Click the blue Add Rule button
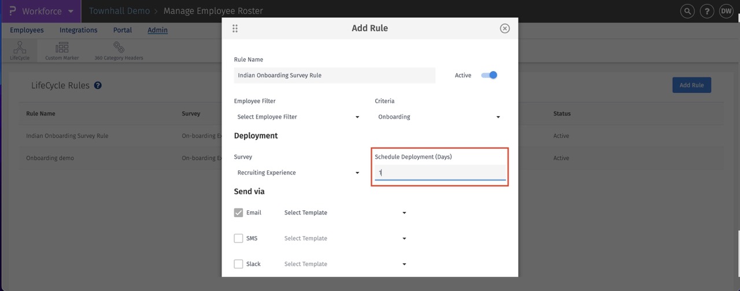This screenshot has height=291, width=740. 691,85
